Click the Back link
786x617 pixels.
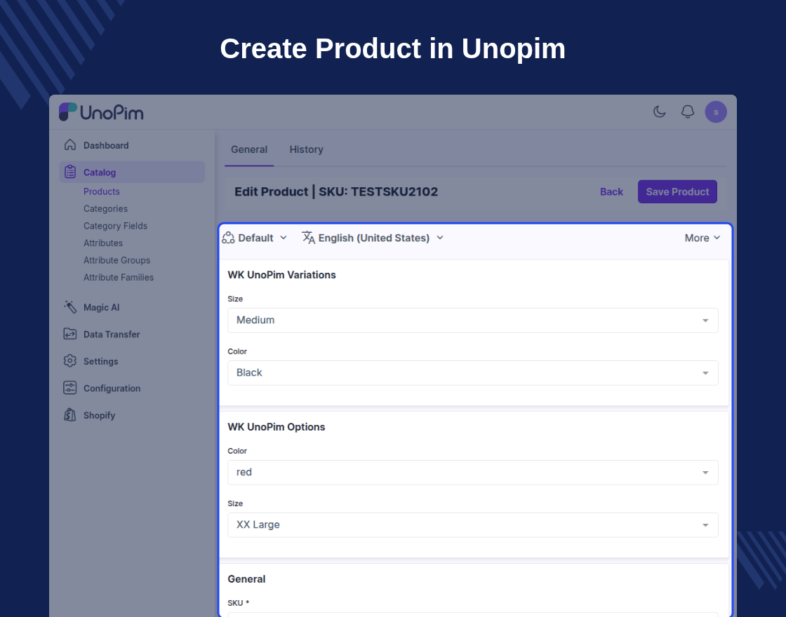pyautogui.click(x=611, y=192)
